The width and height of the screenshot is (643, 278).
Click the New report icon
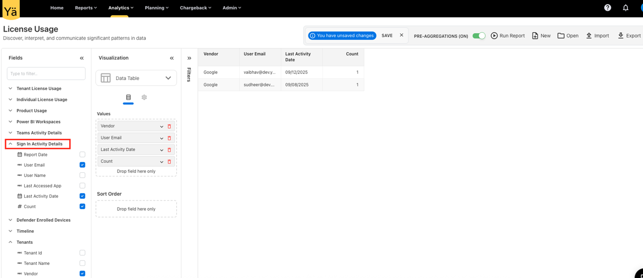click(x=535, y=36)
